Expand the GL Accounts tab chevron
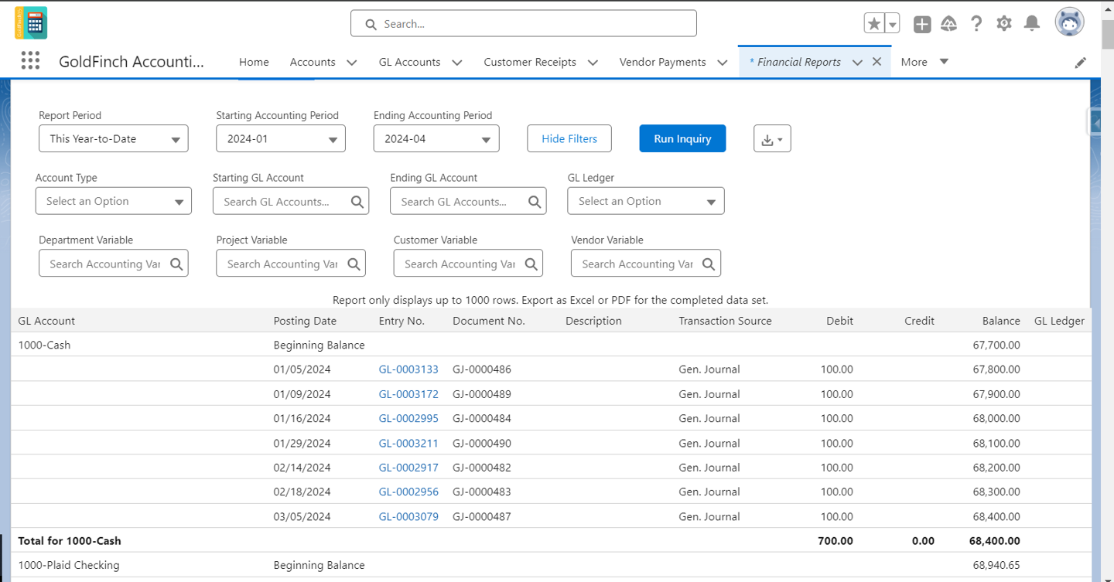 [x=457, y=63]
